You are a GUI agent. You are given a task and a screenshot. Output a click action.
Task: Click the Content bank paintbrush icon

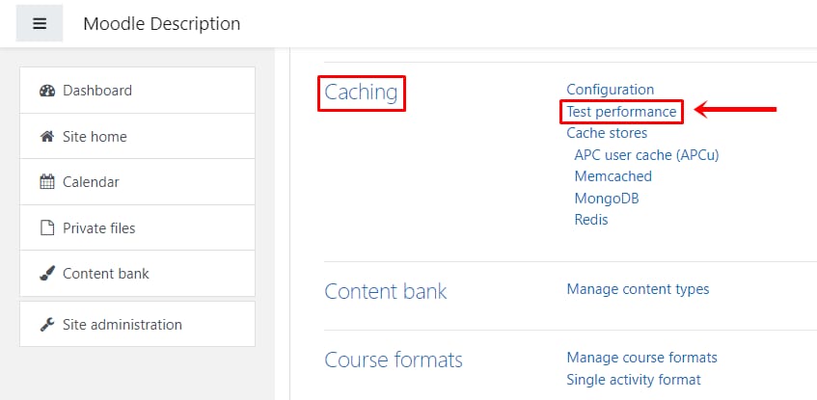point(47,274)
